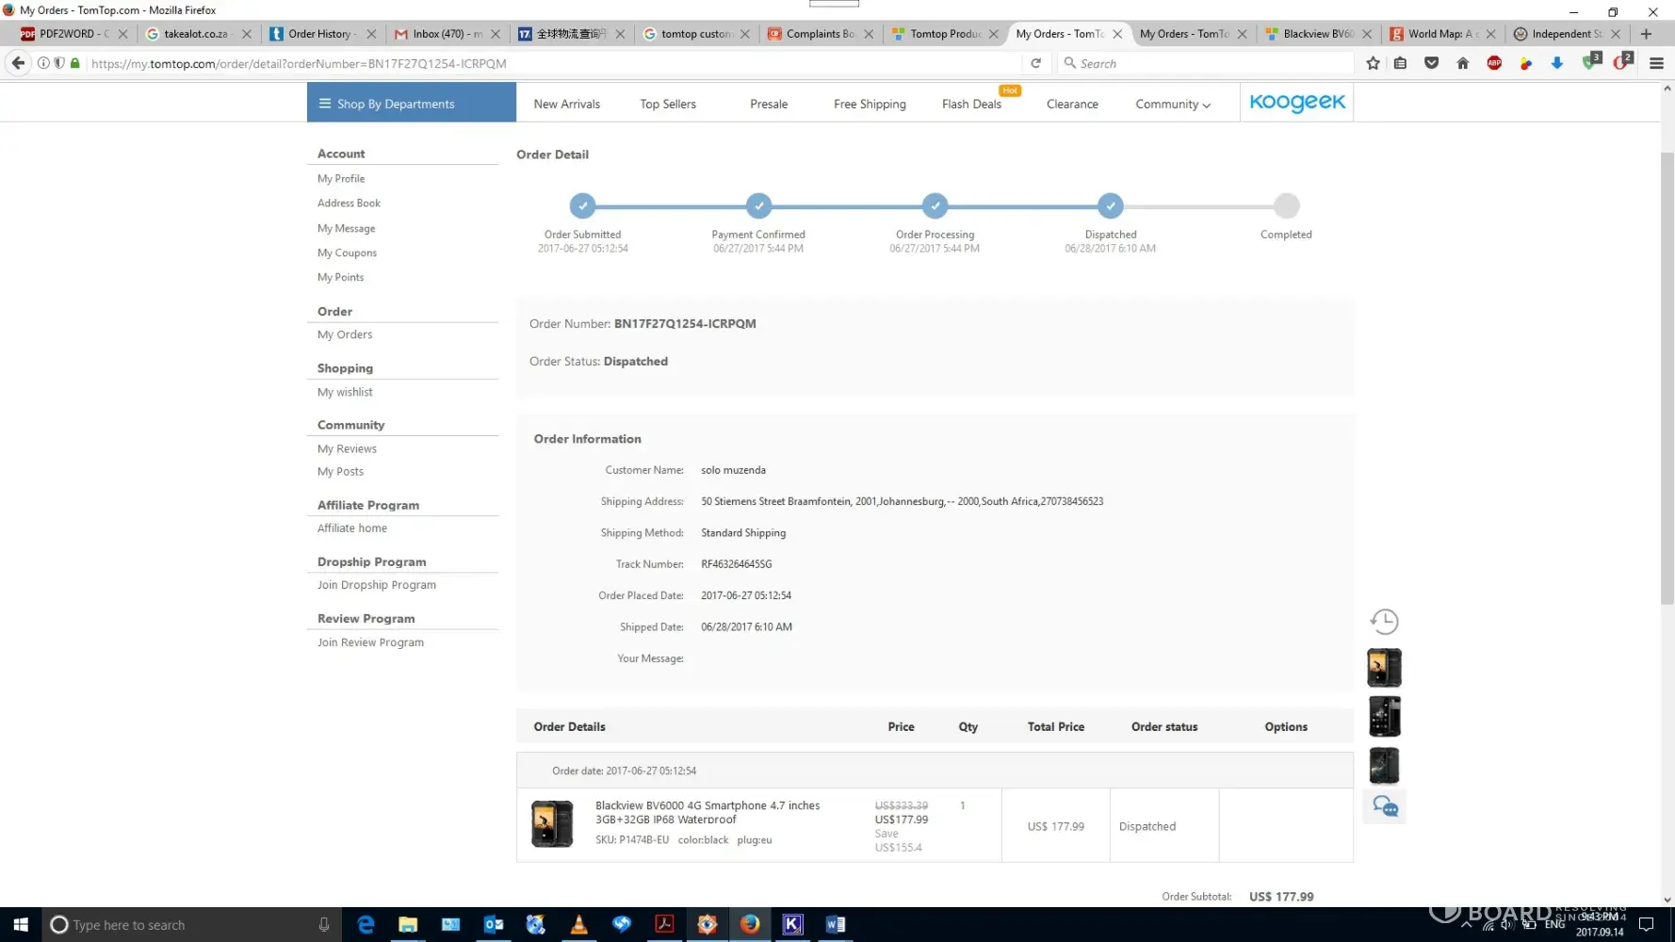Viewport: 1675px width, 942px height.
Task: Click the browser back arrow button
Action: (18, 63)
